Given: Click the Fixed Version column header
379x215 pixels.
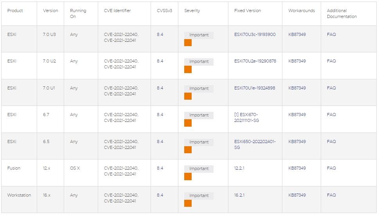Looking at the screenshot, I should [248, 11].
